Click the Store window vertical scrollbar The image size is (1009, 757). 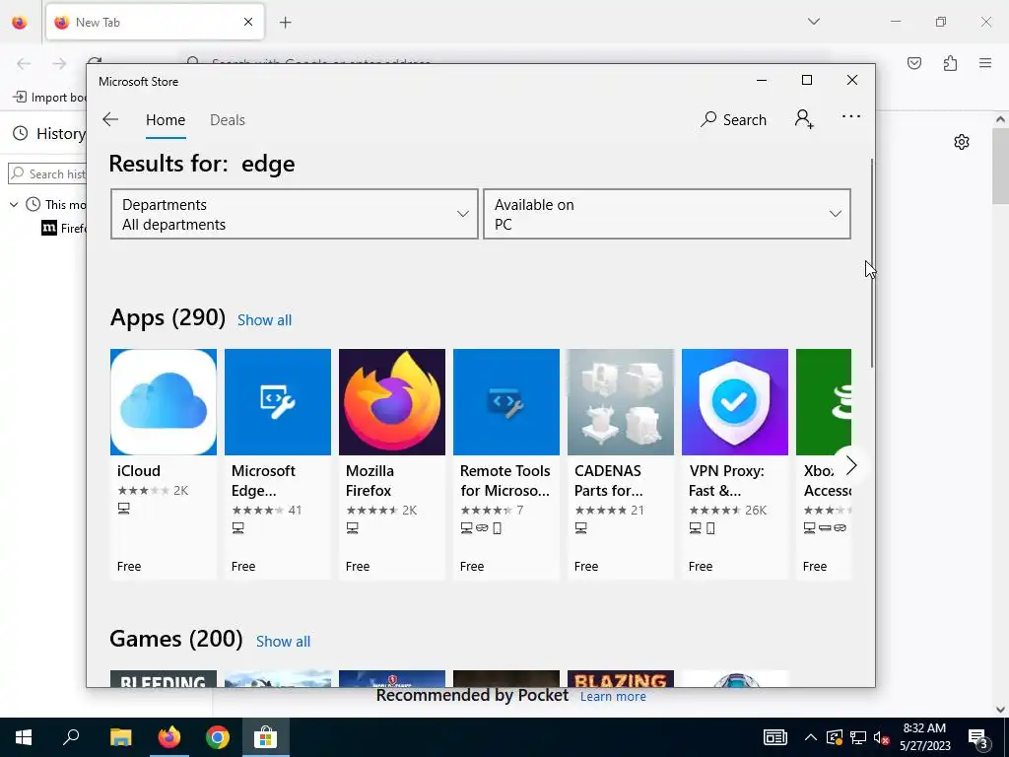click(x=872, y=263)
